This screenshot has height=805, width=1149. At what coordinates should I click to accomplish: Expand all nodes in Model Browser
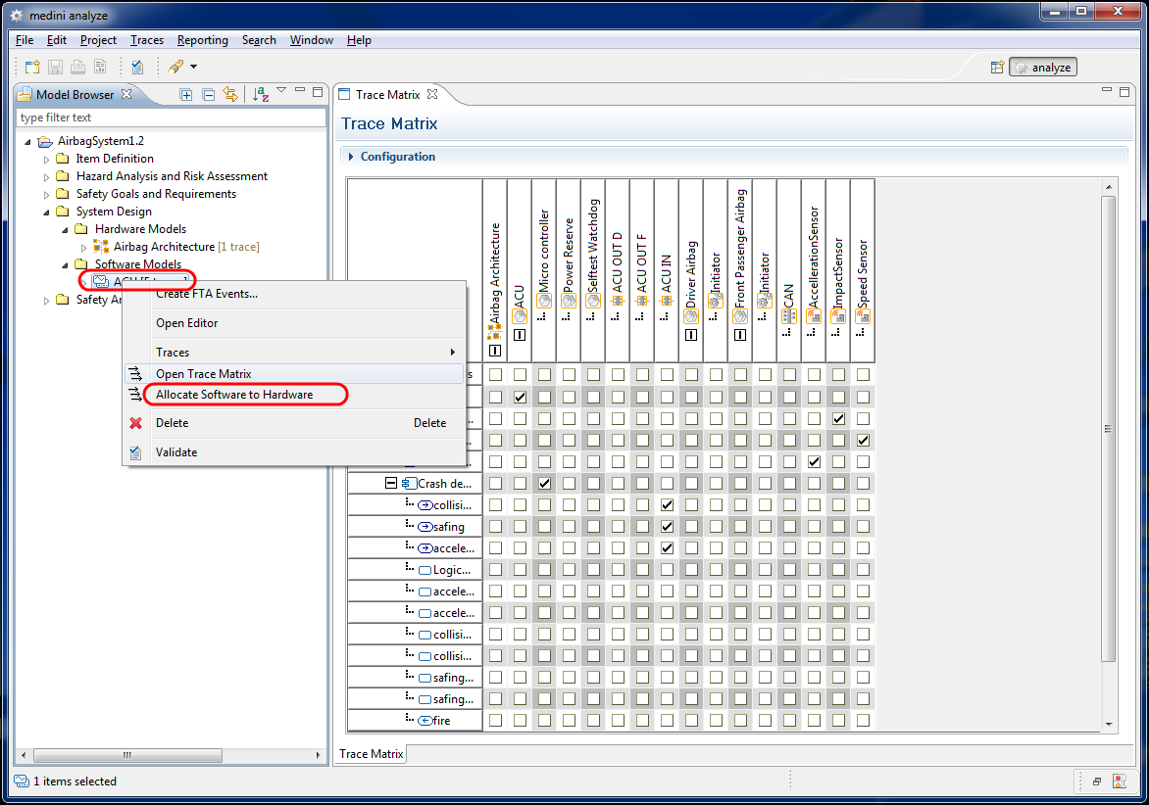click(186, 94)
